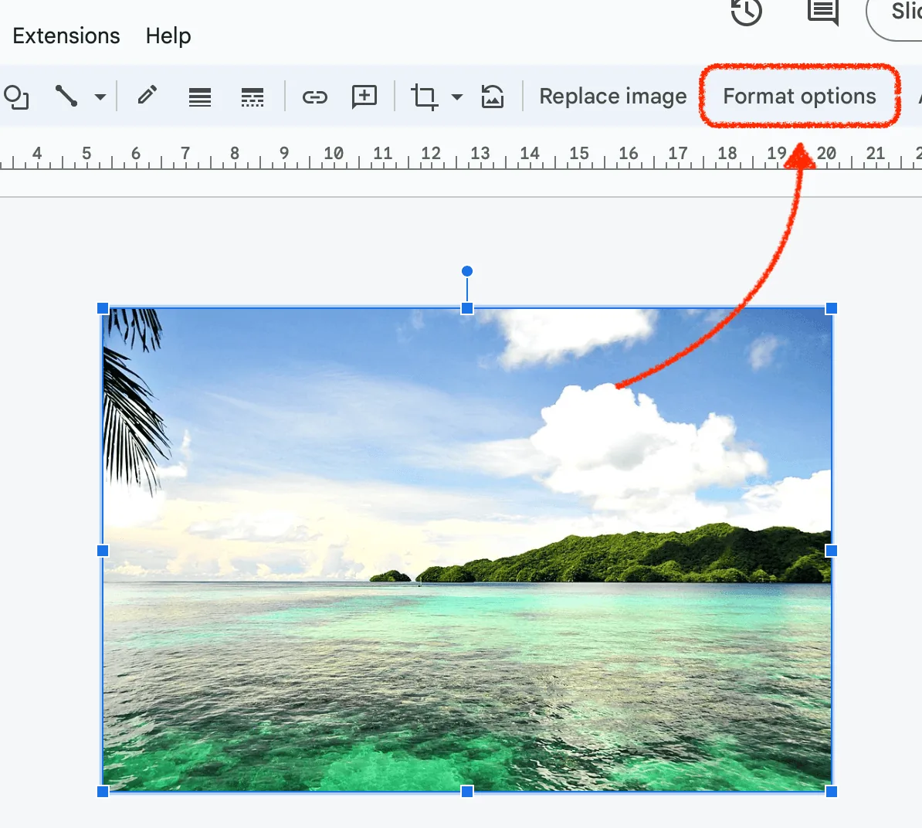Click top-right resize handle of image

(831, 308)
